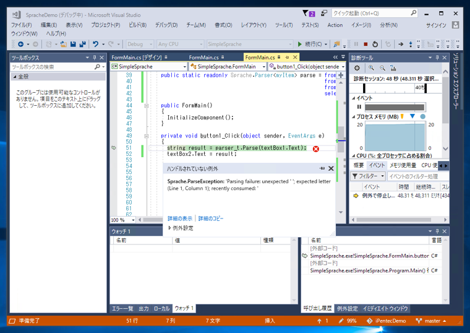Screen dimensions: 470x333
Task: Click the red exception error icon on line 51
Action: click(x=316, y=149)
